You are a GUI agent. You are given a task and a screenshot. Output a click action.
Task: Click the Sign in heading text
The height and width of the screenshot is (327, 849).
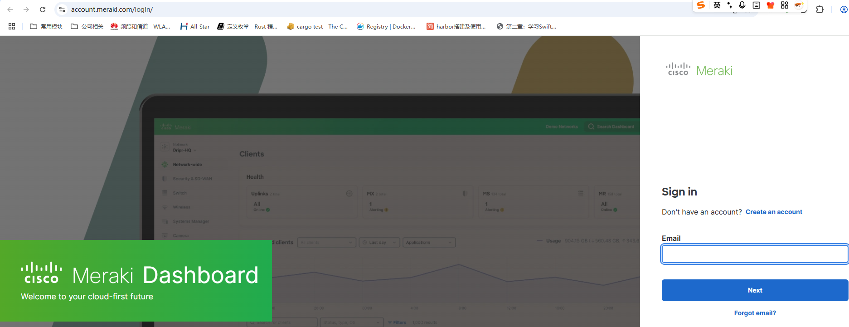point(679,192)
